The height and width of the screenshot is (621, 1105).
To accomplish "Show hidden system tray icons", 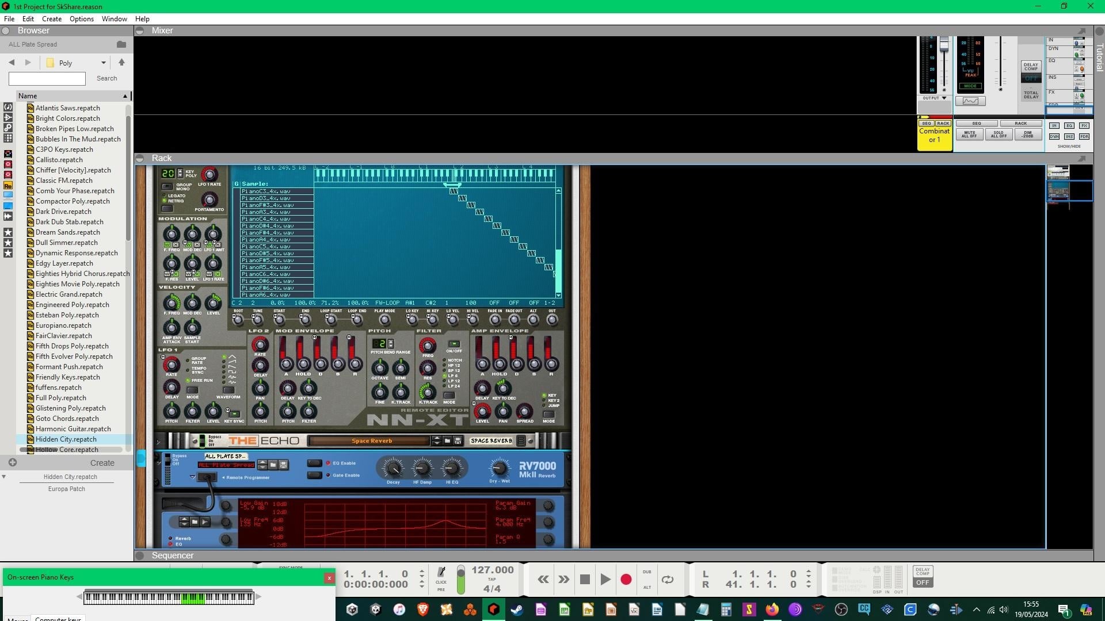I will click(976, 609).
